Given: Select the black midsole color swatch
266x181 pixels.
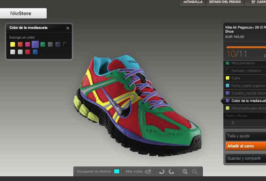Looking at the screenshot, I should point(65,44).
